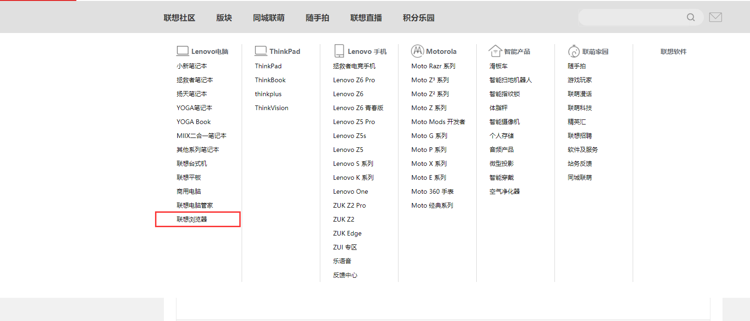Open the 联想直播 nav item
This screenshot has width=750, height=321.
366,18
